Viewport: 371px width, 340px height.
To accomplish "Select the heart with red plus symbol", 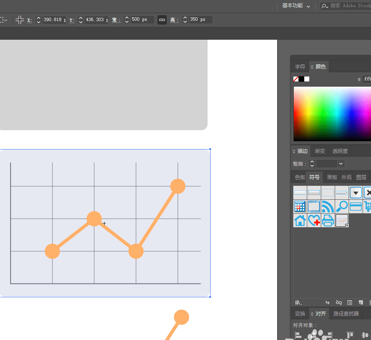I will pyautogui.click(x=314, y=220).
